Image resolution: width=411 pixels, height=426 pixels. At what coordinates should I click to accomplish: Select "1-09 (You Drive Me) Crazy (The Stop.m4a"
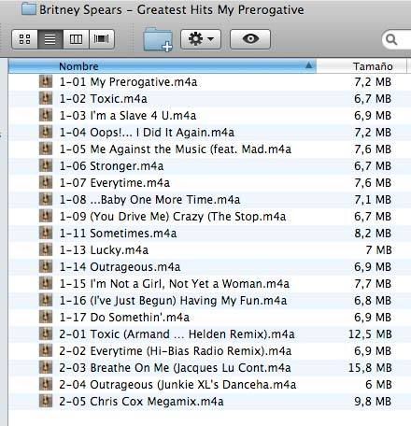(173, 217)
